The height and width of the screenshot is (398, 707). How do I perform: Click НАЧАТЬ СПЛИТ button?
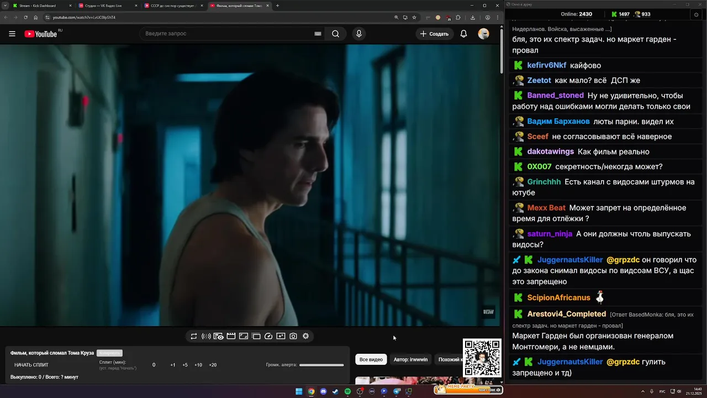tap(31, 365)
